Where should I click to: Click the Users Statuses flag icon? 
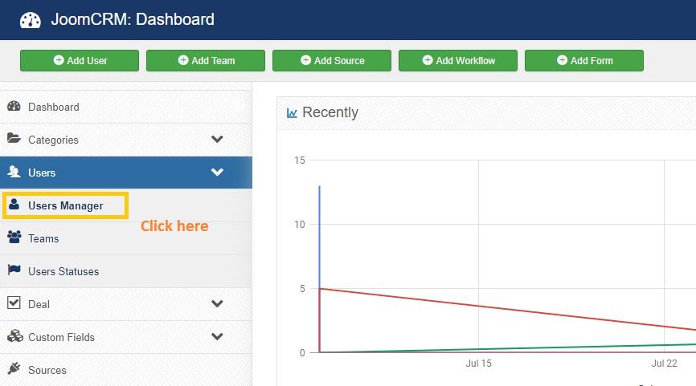click(14, 270)
